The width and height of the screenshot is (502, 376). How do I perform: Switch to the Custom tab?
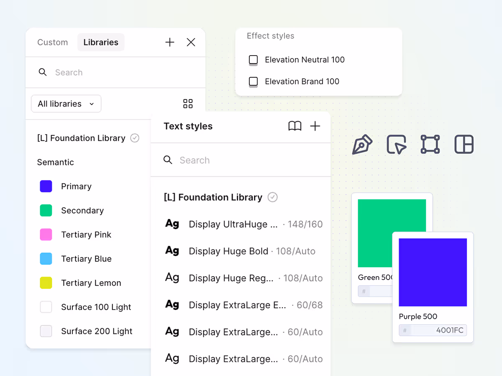coord(53,42)
